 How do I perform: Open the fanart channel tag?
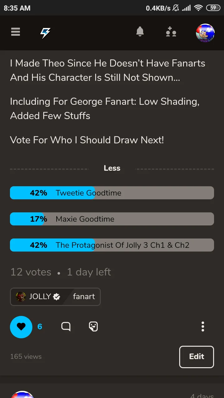(x=84, y=297)
